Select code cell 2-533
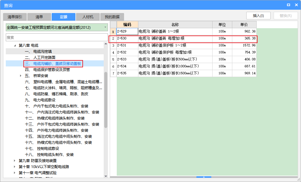The width and height of the screenshot is (301, 182). pyautogui.click(x=127, y=59)
